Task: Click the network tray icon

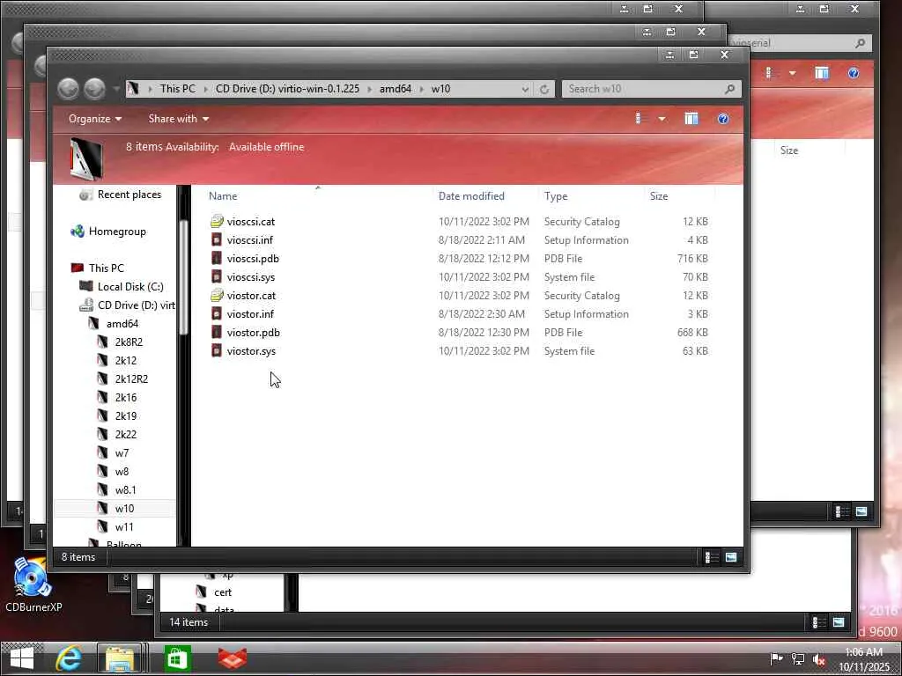Action: [798, 658]
